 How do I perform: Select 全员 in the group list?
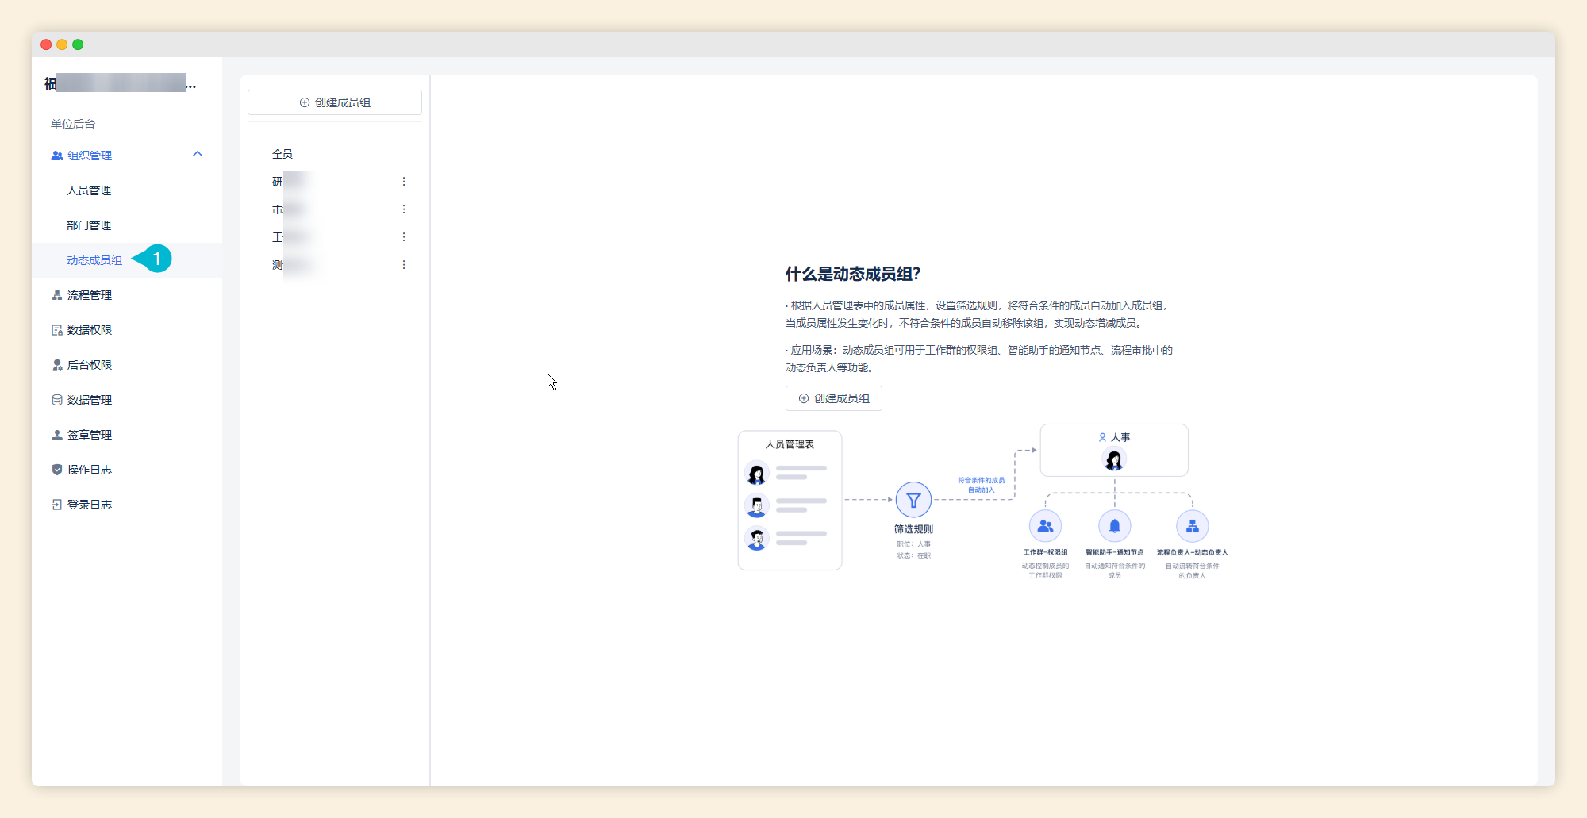(282, 154)
